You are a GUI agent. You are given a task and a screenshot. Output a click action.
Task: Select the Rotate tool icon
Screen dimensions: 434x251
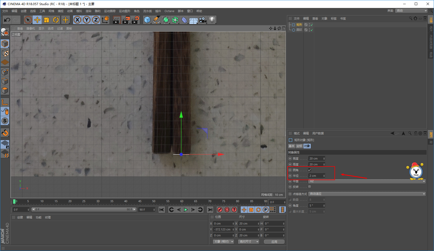pyautogui.click(x=56, y=20)
